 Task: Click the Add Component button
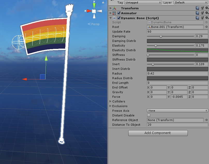point(158,133)
